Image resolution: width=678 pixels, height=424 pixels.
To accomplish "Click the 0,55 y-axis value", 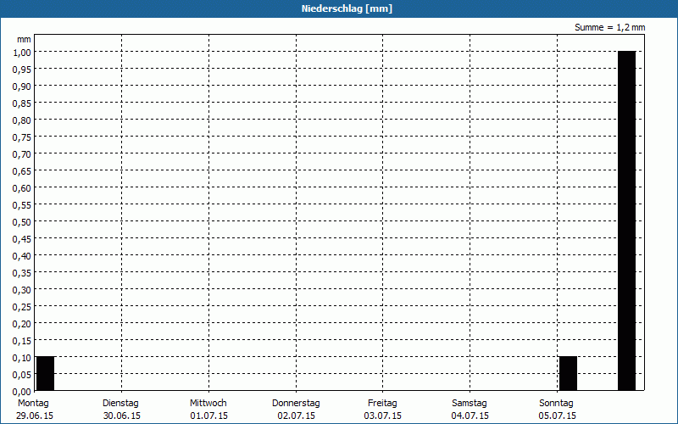I will [x=22, y=205].
